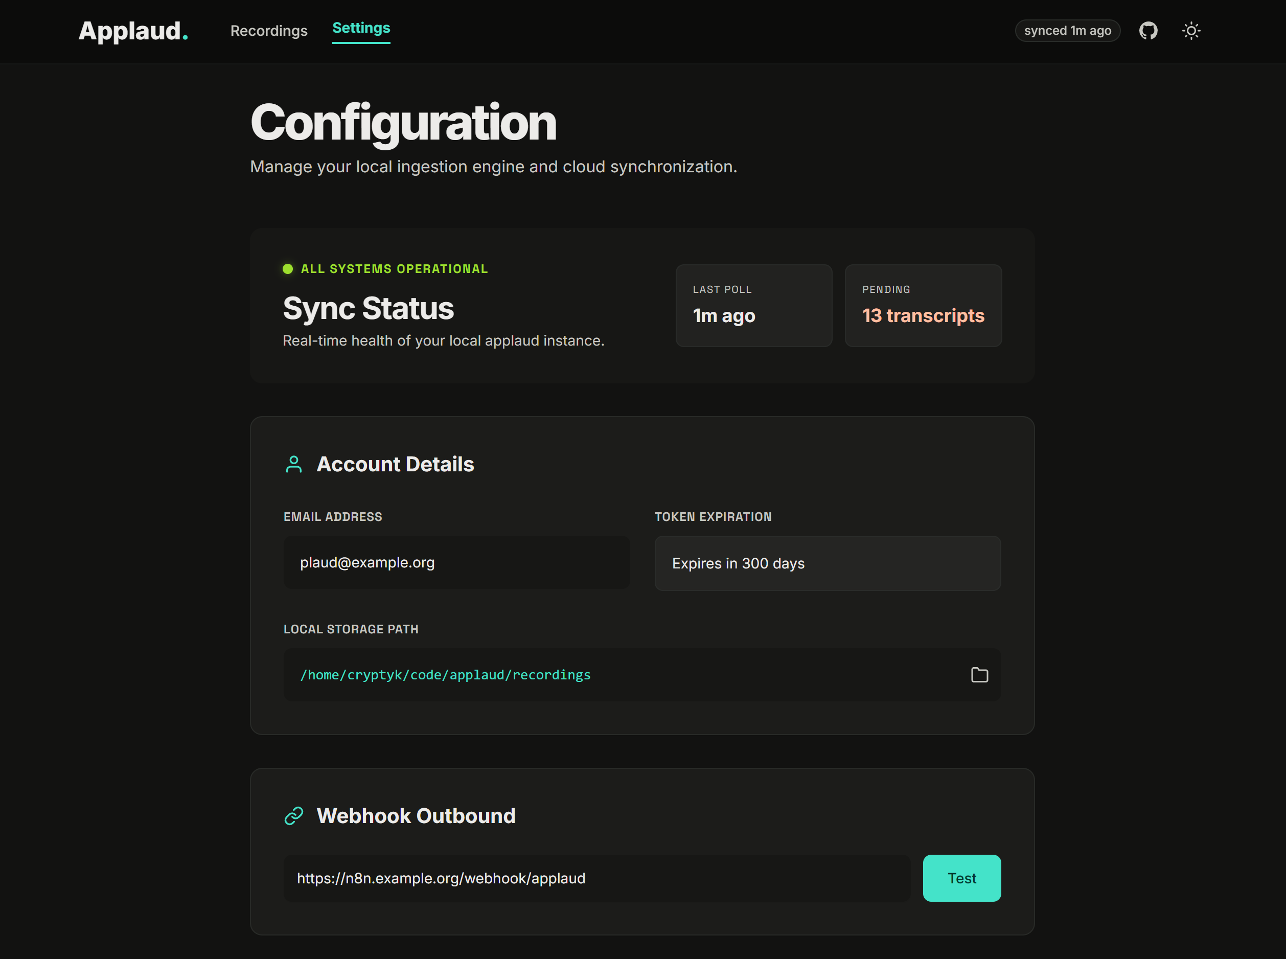Click the 'EMAIL ADDRESS' label
The width and height of the screenshot is (1286, 959).
tap(333, 517)
